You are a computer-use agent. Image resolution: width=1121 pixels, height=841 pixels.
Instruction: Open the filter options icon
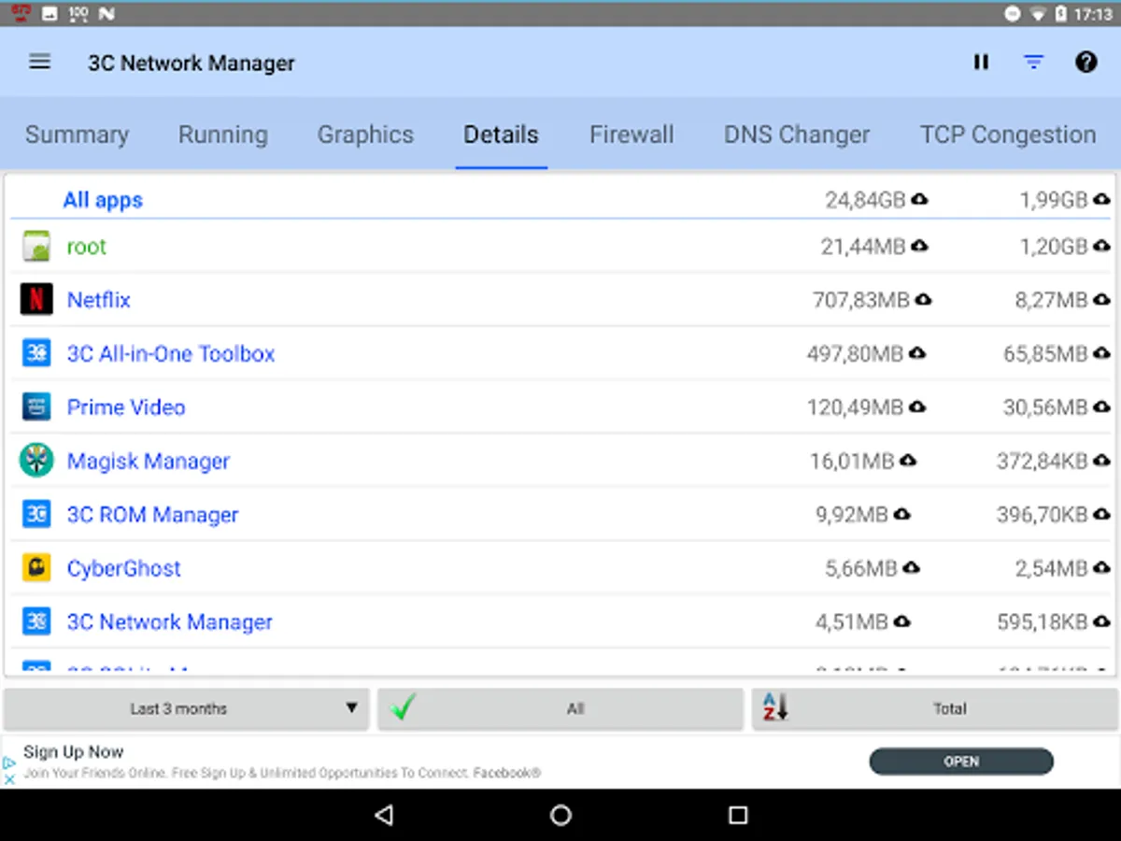(x=1033, y=63)
